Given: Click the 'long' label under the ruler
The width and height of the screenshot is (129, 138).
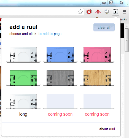Looking at the screenshot, I should point(23,114).
